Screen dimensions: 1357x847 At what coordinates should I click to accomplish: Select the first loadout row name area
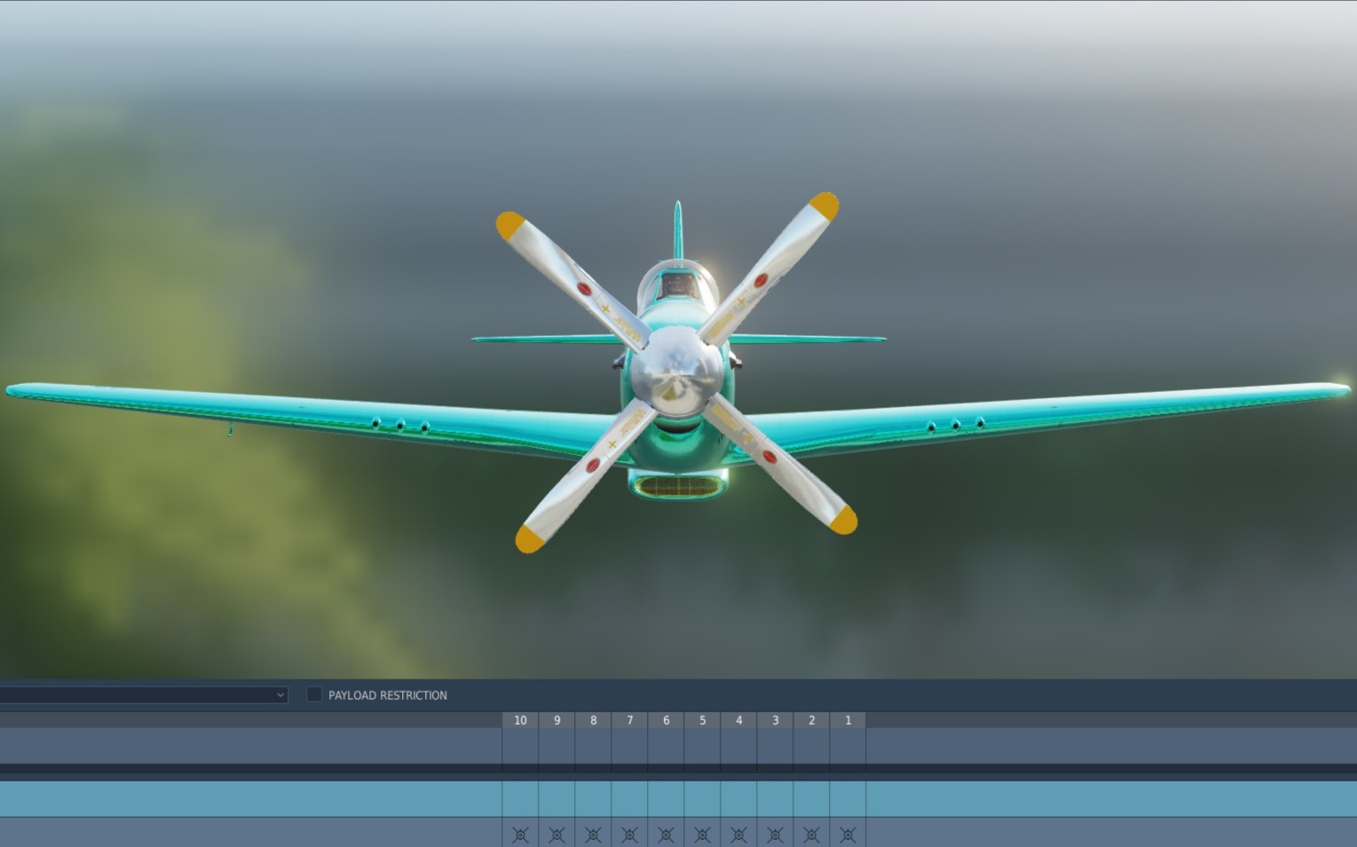[x=249, y=745]
